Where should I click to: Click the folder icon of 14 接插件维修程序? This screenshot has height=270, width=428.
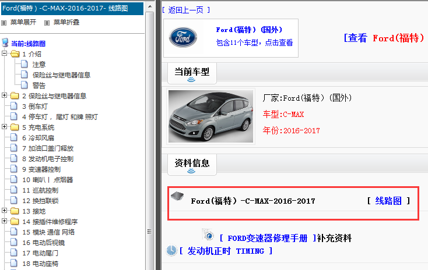15,222
